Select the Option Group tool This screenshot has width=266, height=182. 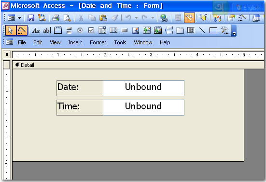[58, 30]
